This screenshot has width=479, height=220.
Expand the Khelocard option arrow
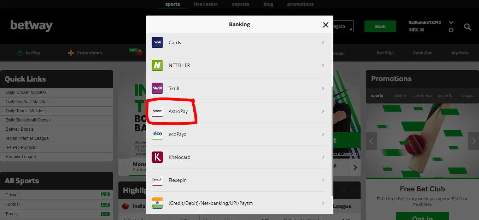323,157
